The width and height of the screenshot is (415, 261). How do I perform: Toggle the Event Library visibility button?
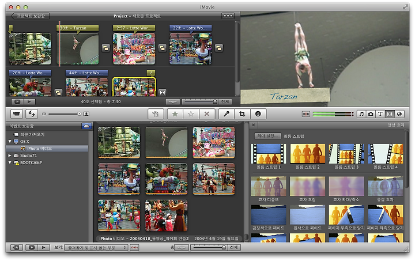point(16,248)
